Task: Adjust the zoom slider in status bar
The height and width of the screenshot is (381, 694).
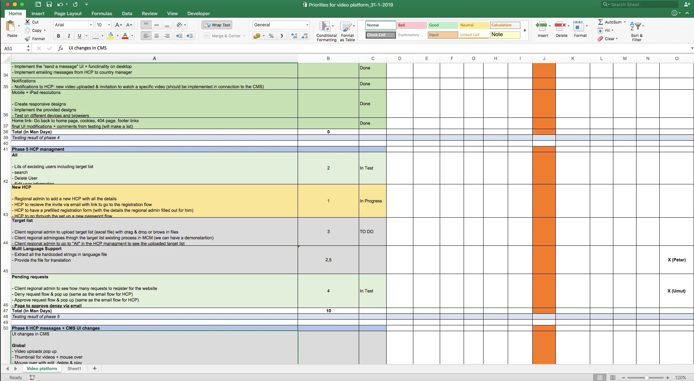Action: (646, 377)
